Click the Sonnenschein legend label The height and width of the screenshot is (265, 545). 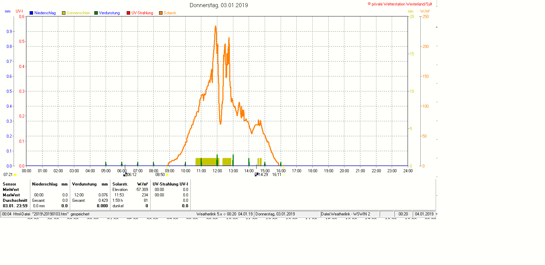[78, 13]
